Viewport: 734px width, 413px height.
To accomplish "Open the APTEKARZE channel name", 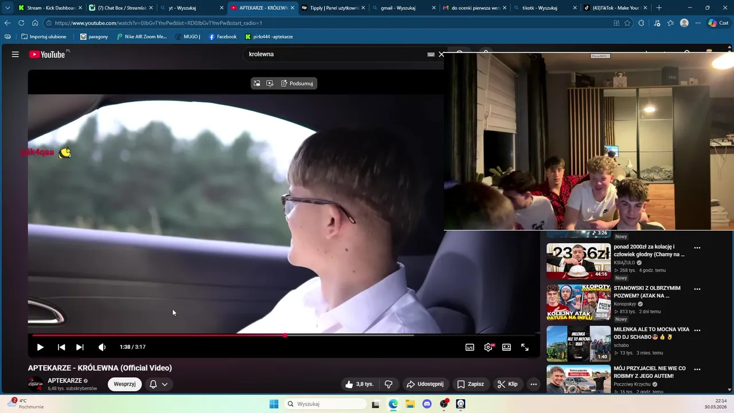I will (x=65, y=381).
